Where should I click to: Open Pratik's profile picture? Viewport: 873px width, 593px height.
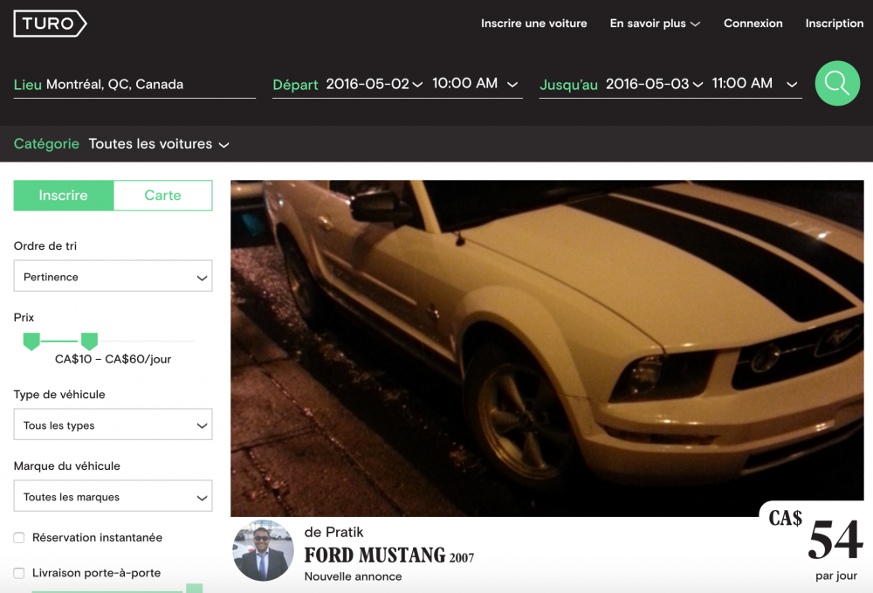(x=263, y=550)
